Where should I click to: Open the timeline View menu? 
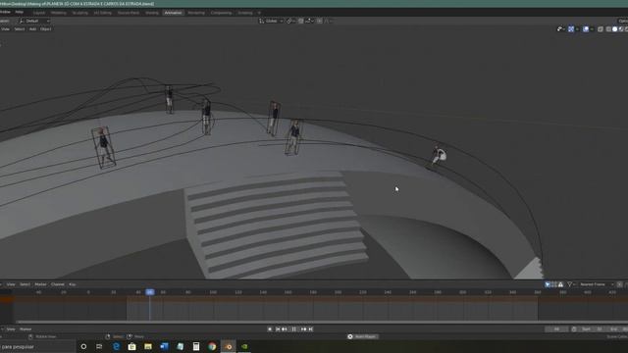11,329
